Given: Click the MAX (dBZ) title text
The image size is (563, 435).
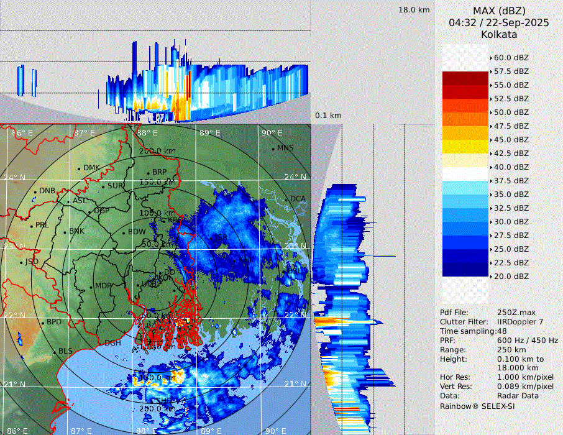Looking at the screenshot, I should point(499,11).
